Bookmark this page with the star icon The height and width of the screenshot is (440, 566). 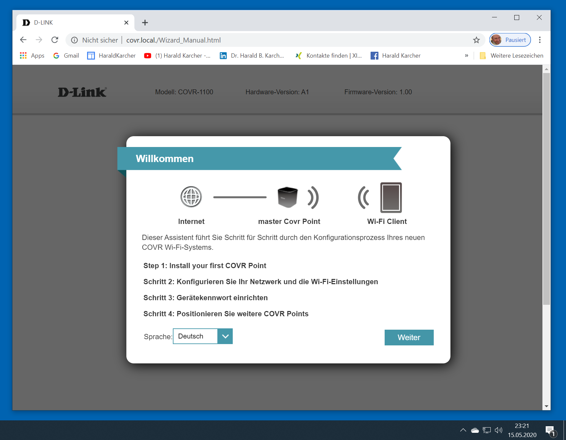476,40
